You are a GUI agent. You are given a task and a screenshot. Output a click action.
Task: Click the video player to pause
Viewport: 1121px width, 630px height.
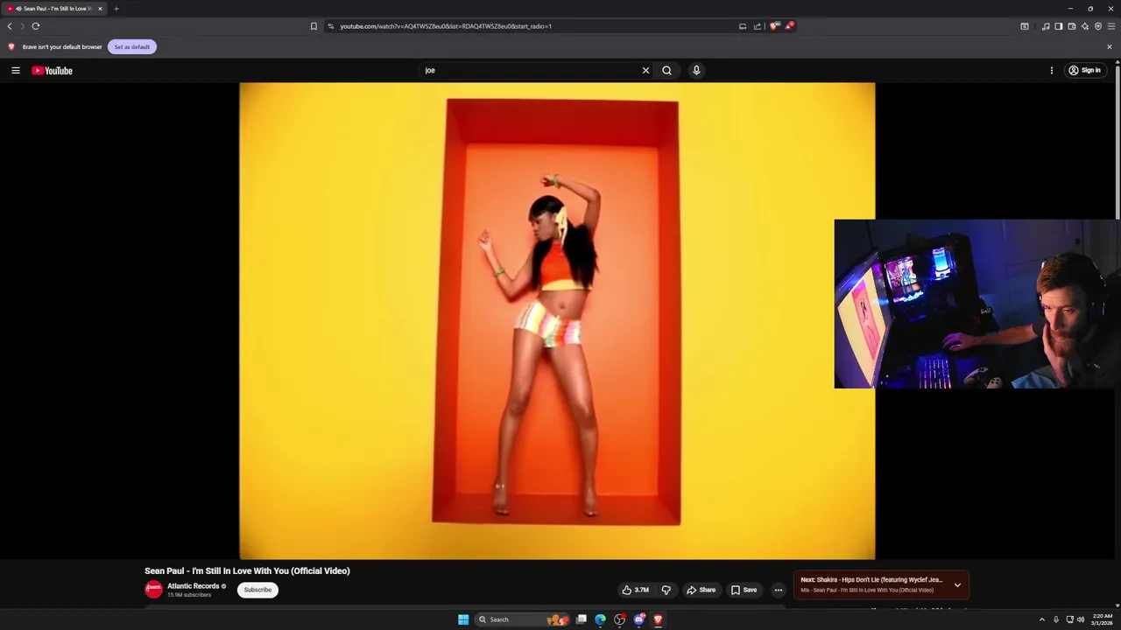(x=557, y=320)
